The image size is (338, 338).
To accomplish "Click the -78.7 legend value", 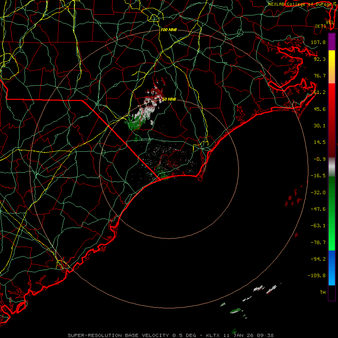I will tap(318, 243).
